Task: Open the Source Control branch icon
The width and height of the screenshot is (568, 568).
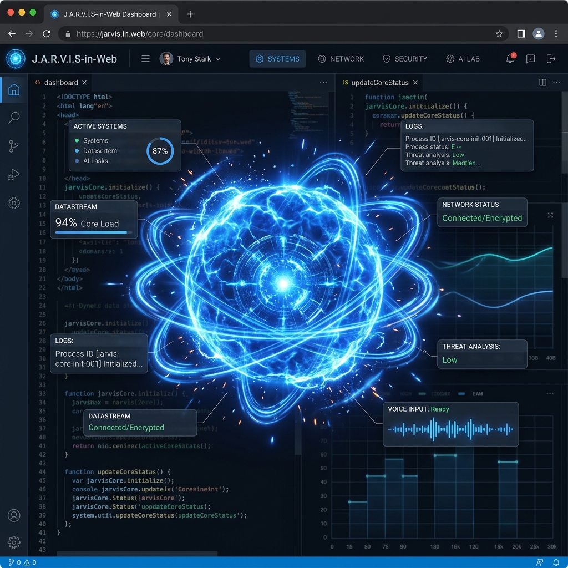Action: coord(14,146)
